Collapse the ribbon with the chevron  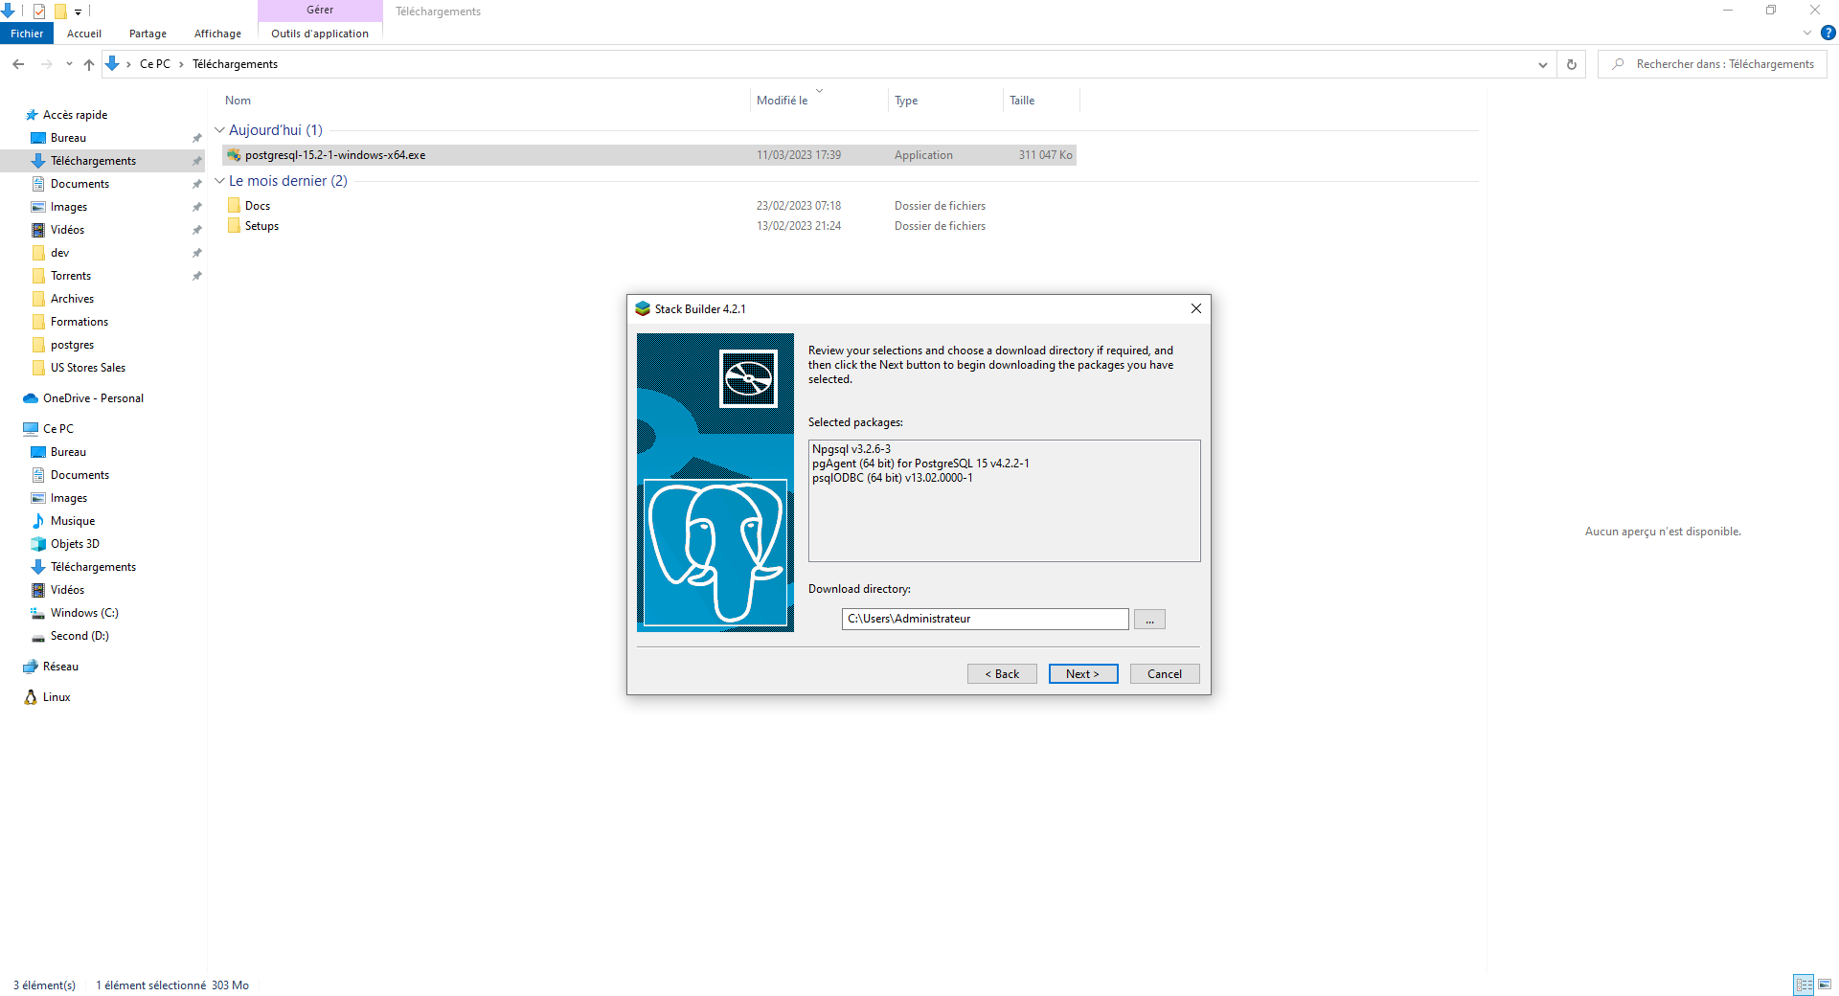point(1807,33)
